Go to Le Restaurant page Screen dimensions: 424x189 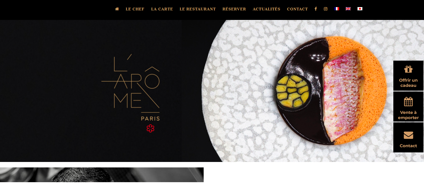pyautogui.click(x=198, y=9)
